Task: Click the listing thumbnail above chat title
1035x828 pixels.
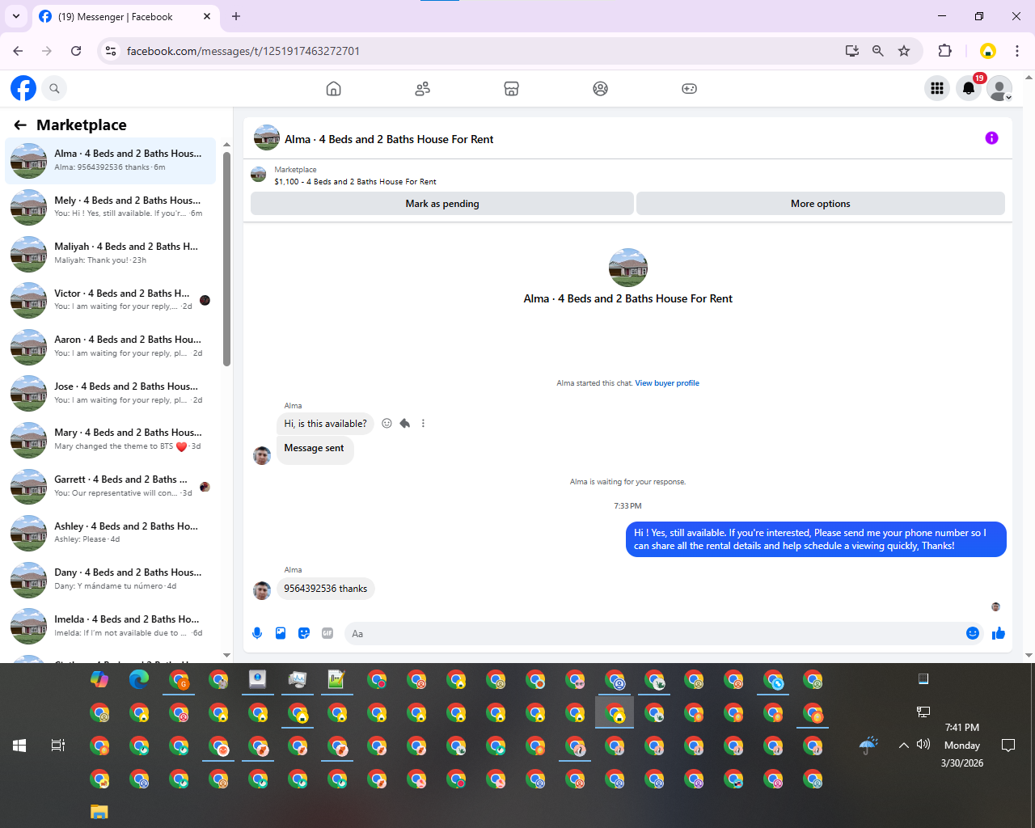Action: tap(627, 268)
